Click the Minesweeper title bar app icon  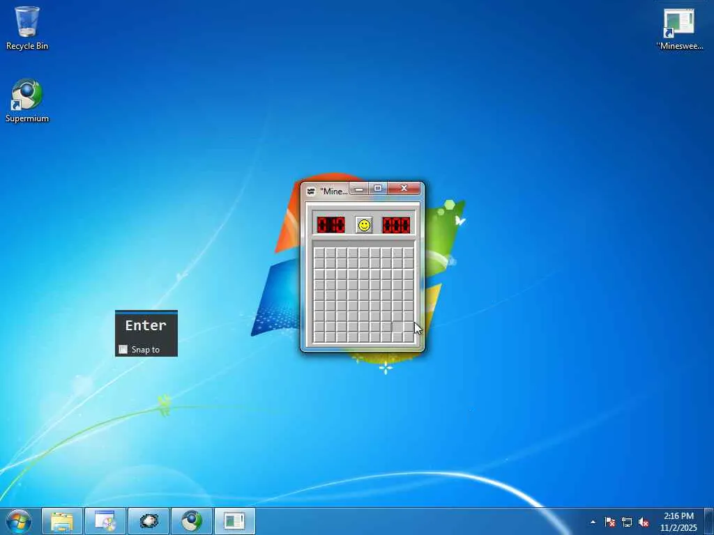[x=311, y=191]
